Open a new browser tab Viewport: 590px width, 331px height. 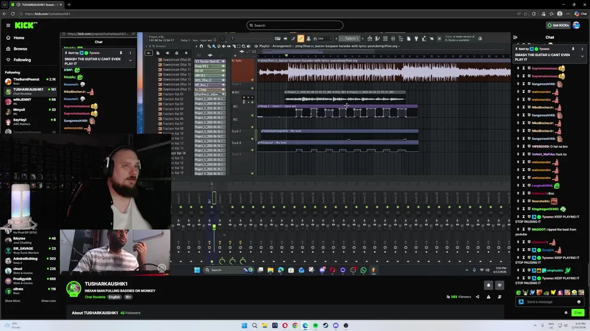[69, 5]
